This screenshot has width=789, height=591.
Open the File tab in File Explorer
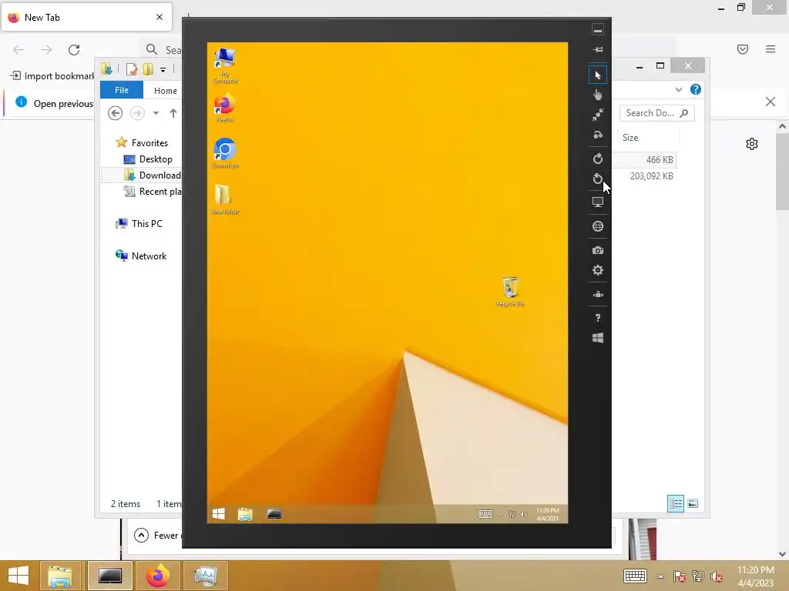[121, 90]
